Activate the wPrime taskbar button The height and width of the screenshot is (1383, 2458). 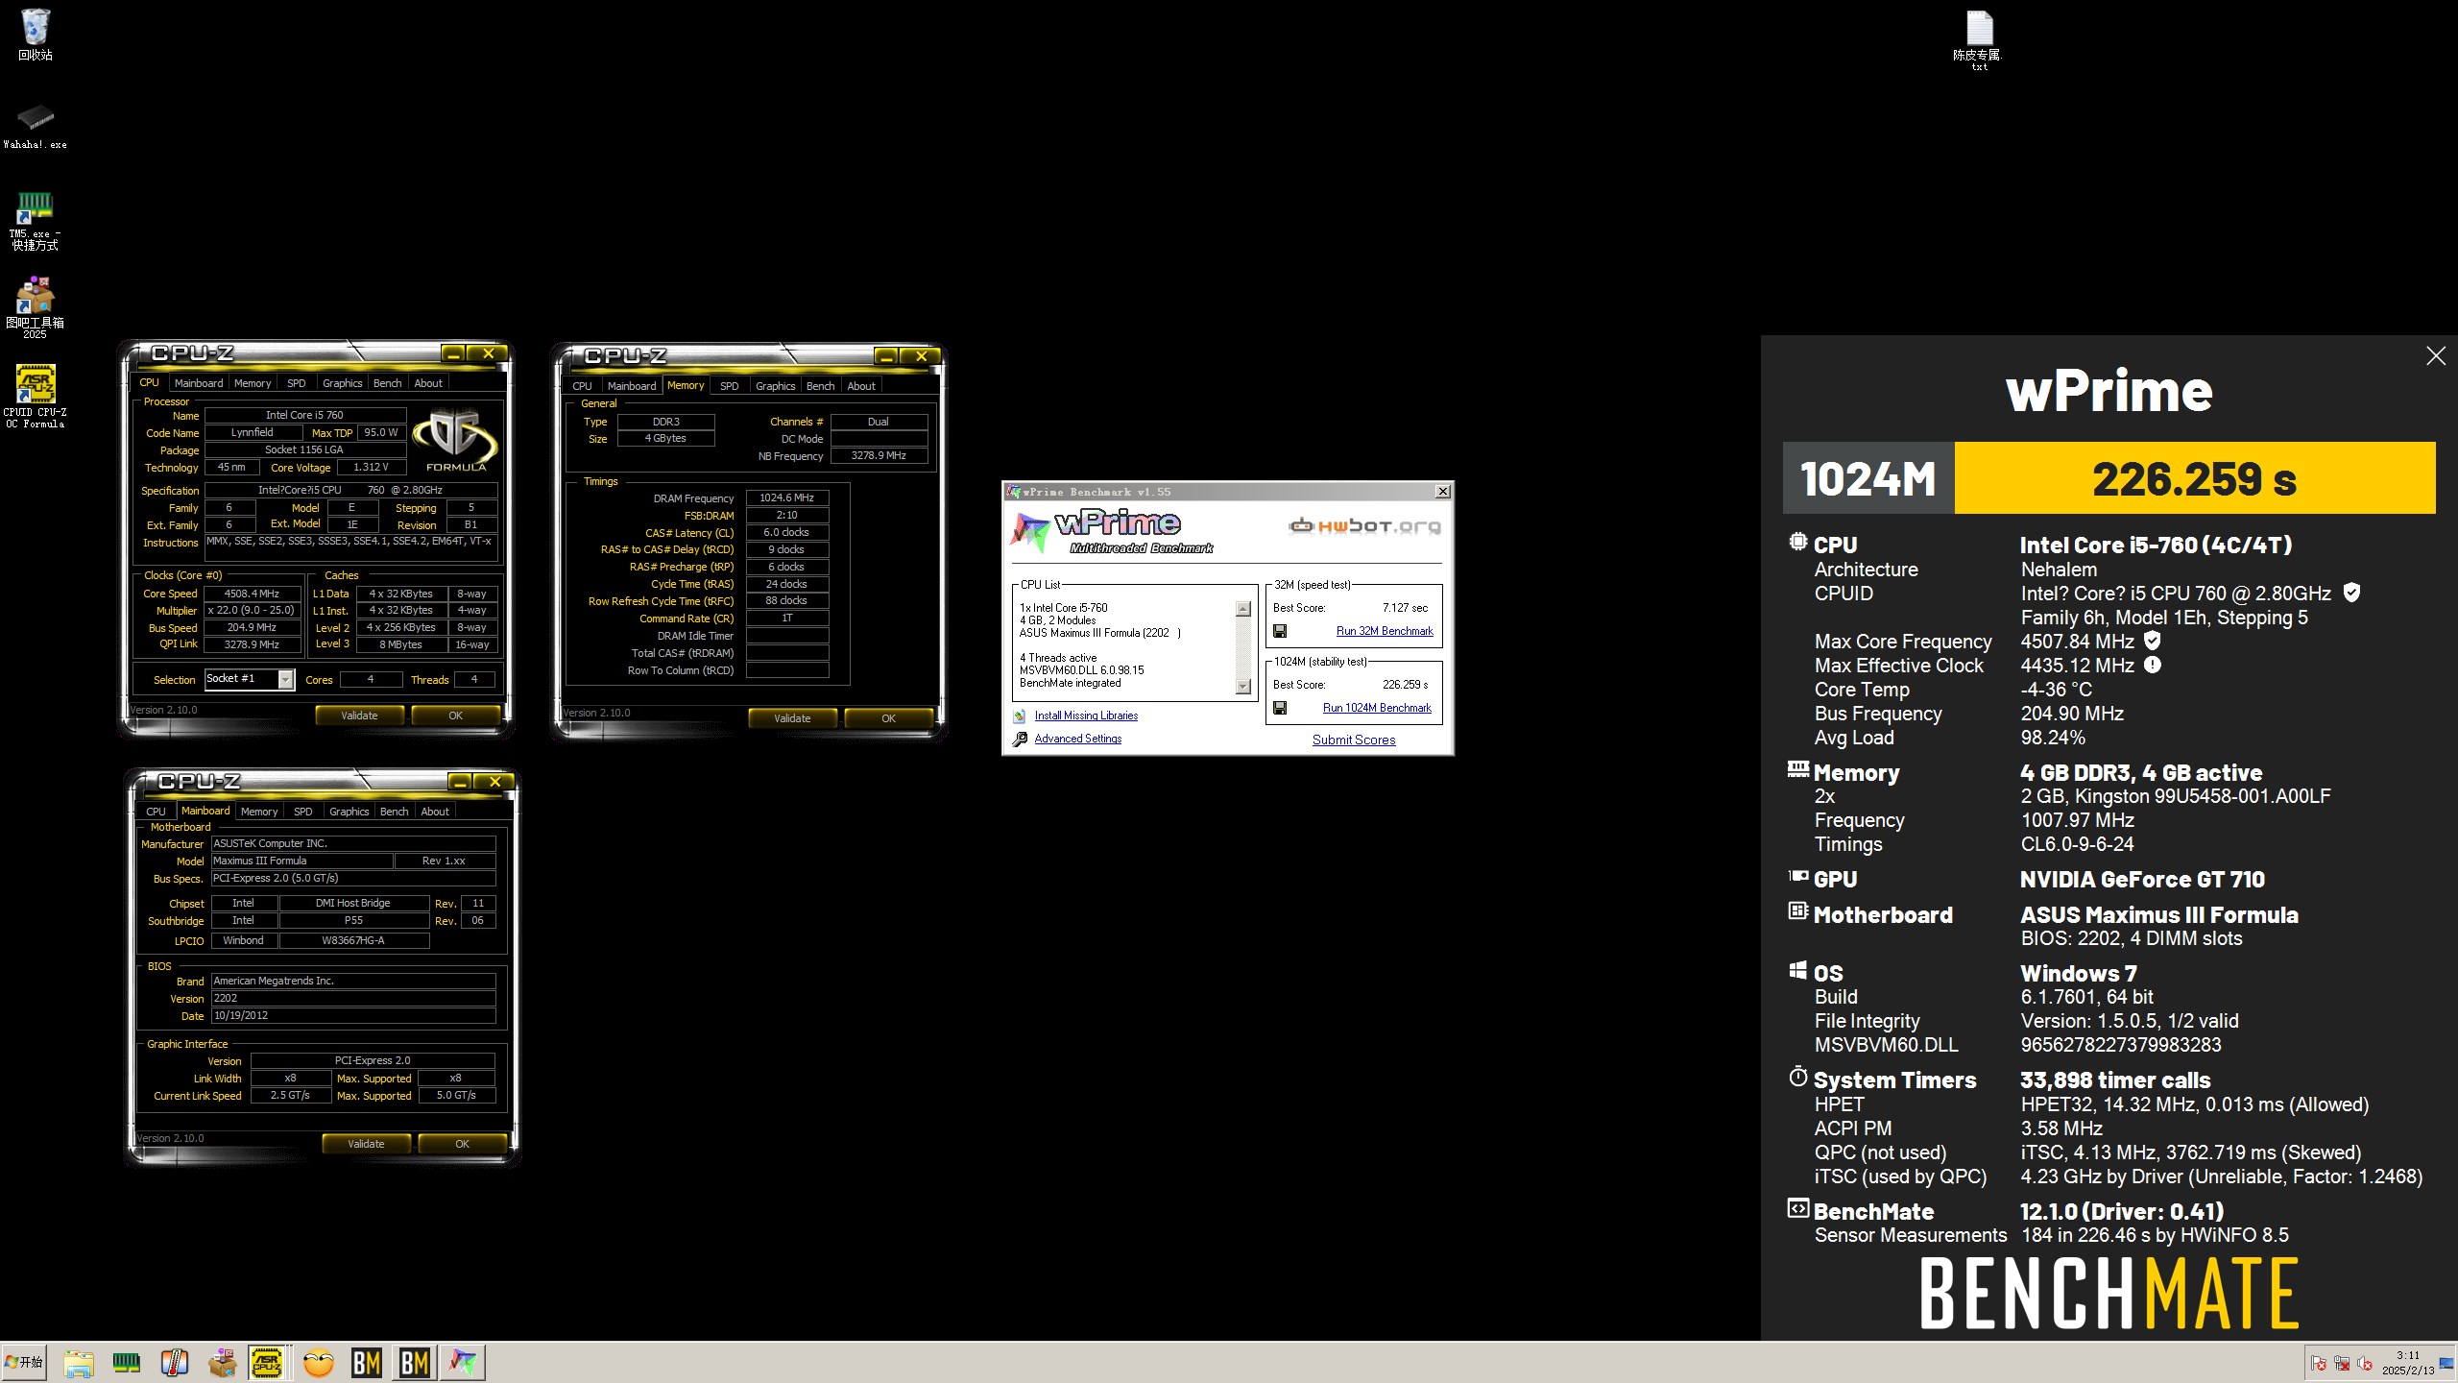tap(463, 1363)
